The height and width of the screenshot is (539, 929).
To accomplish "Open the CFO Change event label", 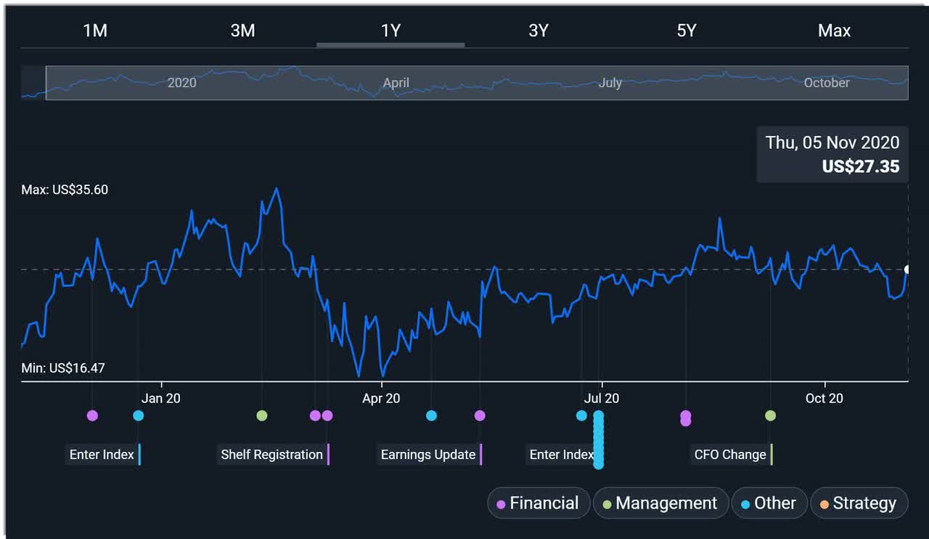I will (x=731, y=455).
